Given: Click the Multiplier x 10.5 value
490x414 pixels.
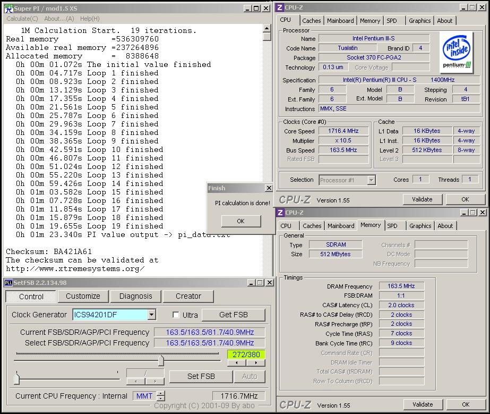Looking at the screenshot, I should pos(343,141).
